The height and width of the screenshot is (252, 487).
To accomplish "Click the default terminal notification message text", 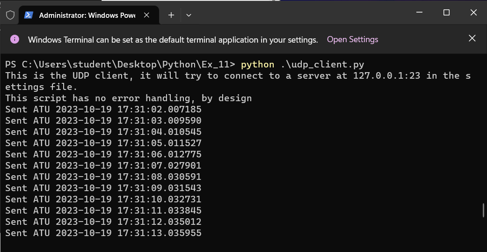I will [173, 40].
